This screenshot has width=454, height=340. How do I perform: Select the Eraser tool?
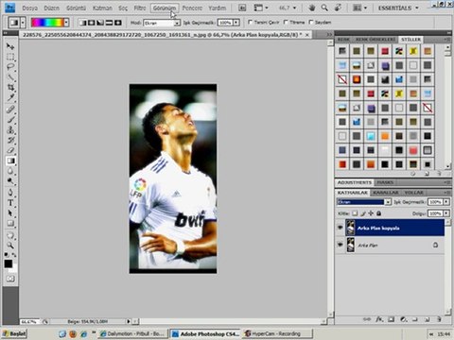10,150
